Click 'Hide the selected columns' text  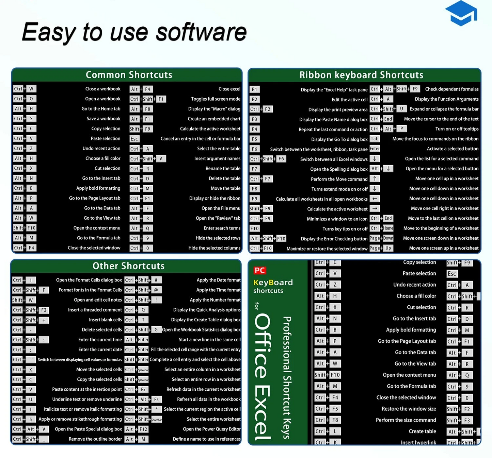[x=215, y=248]
